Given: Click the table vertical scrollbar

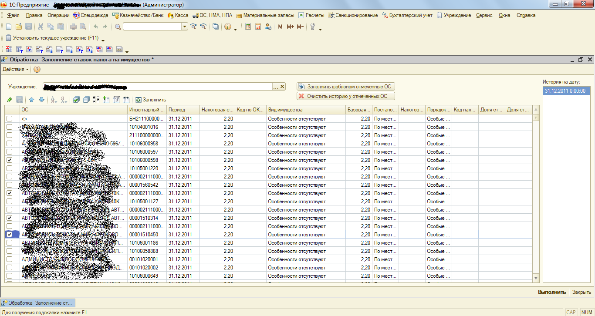Looking at the screenshot, I should (536, 193).
